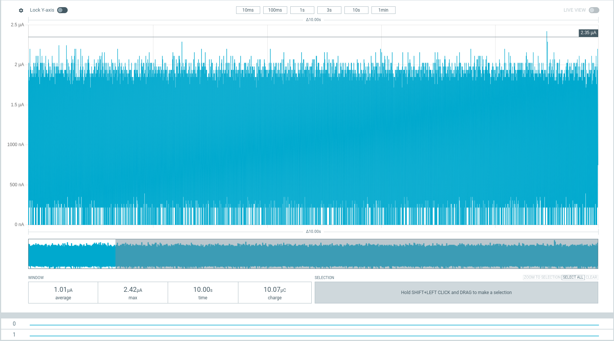The width and height of the screenshot is (614, 341).
Task: Enable the Lock Y-axis toggle
Action: point(62,10)
